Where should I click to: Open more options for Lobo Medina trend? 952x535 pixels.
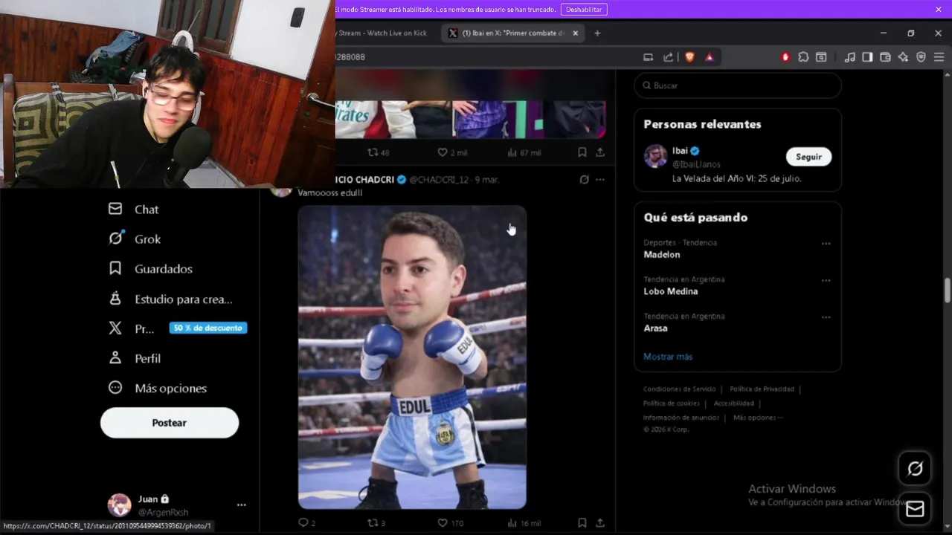tap(826, 280)
